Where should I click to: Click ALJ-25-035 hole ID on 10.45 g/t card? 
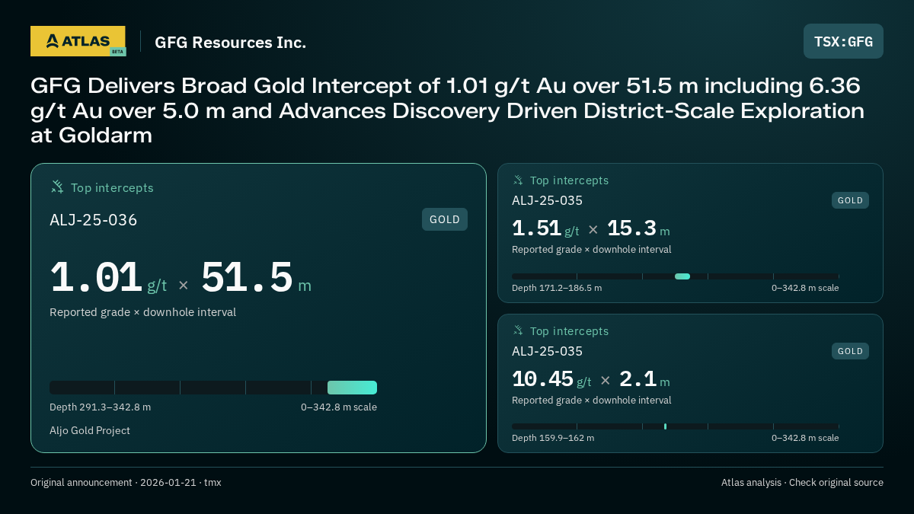click(547, 351)
